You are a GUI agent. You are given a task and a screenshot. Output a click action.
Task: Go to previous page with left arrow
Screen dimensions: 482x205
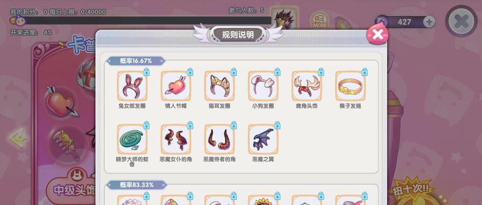[18, 138]
